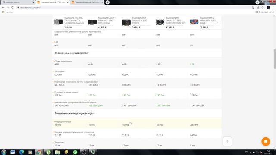The width and height of the screenshot is (276, 155).
Task: Open the GIGABYTE GTX 1660 SUPER OC thumbnail
Action: tap(92, 22)
